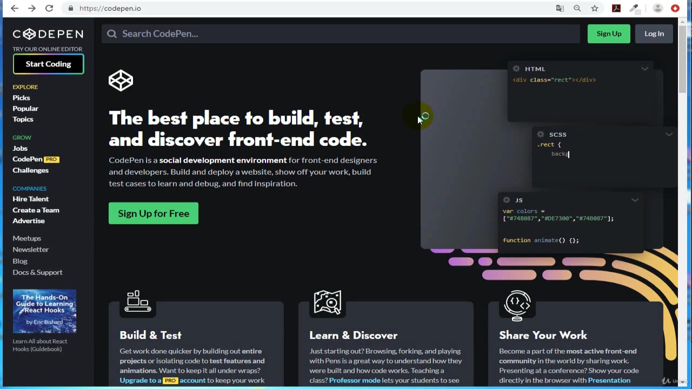Open CodePen PRO page

pos(36,159)
